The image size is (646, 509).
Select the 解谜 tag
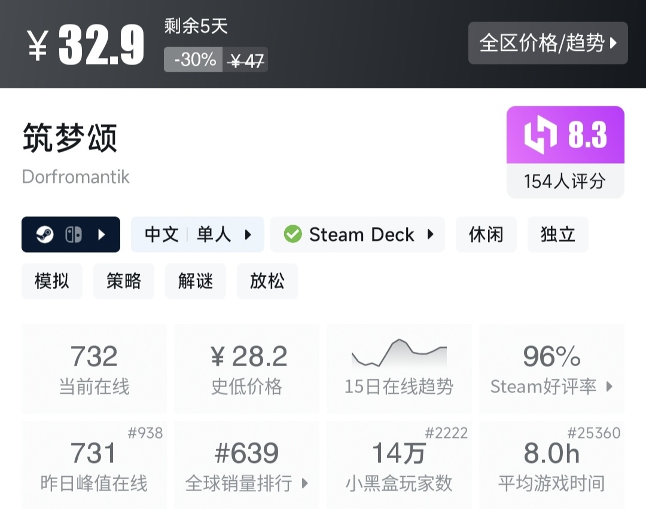point(195,281)
